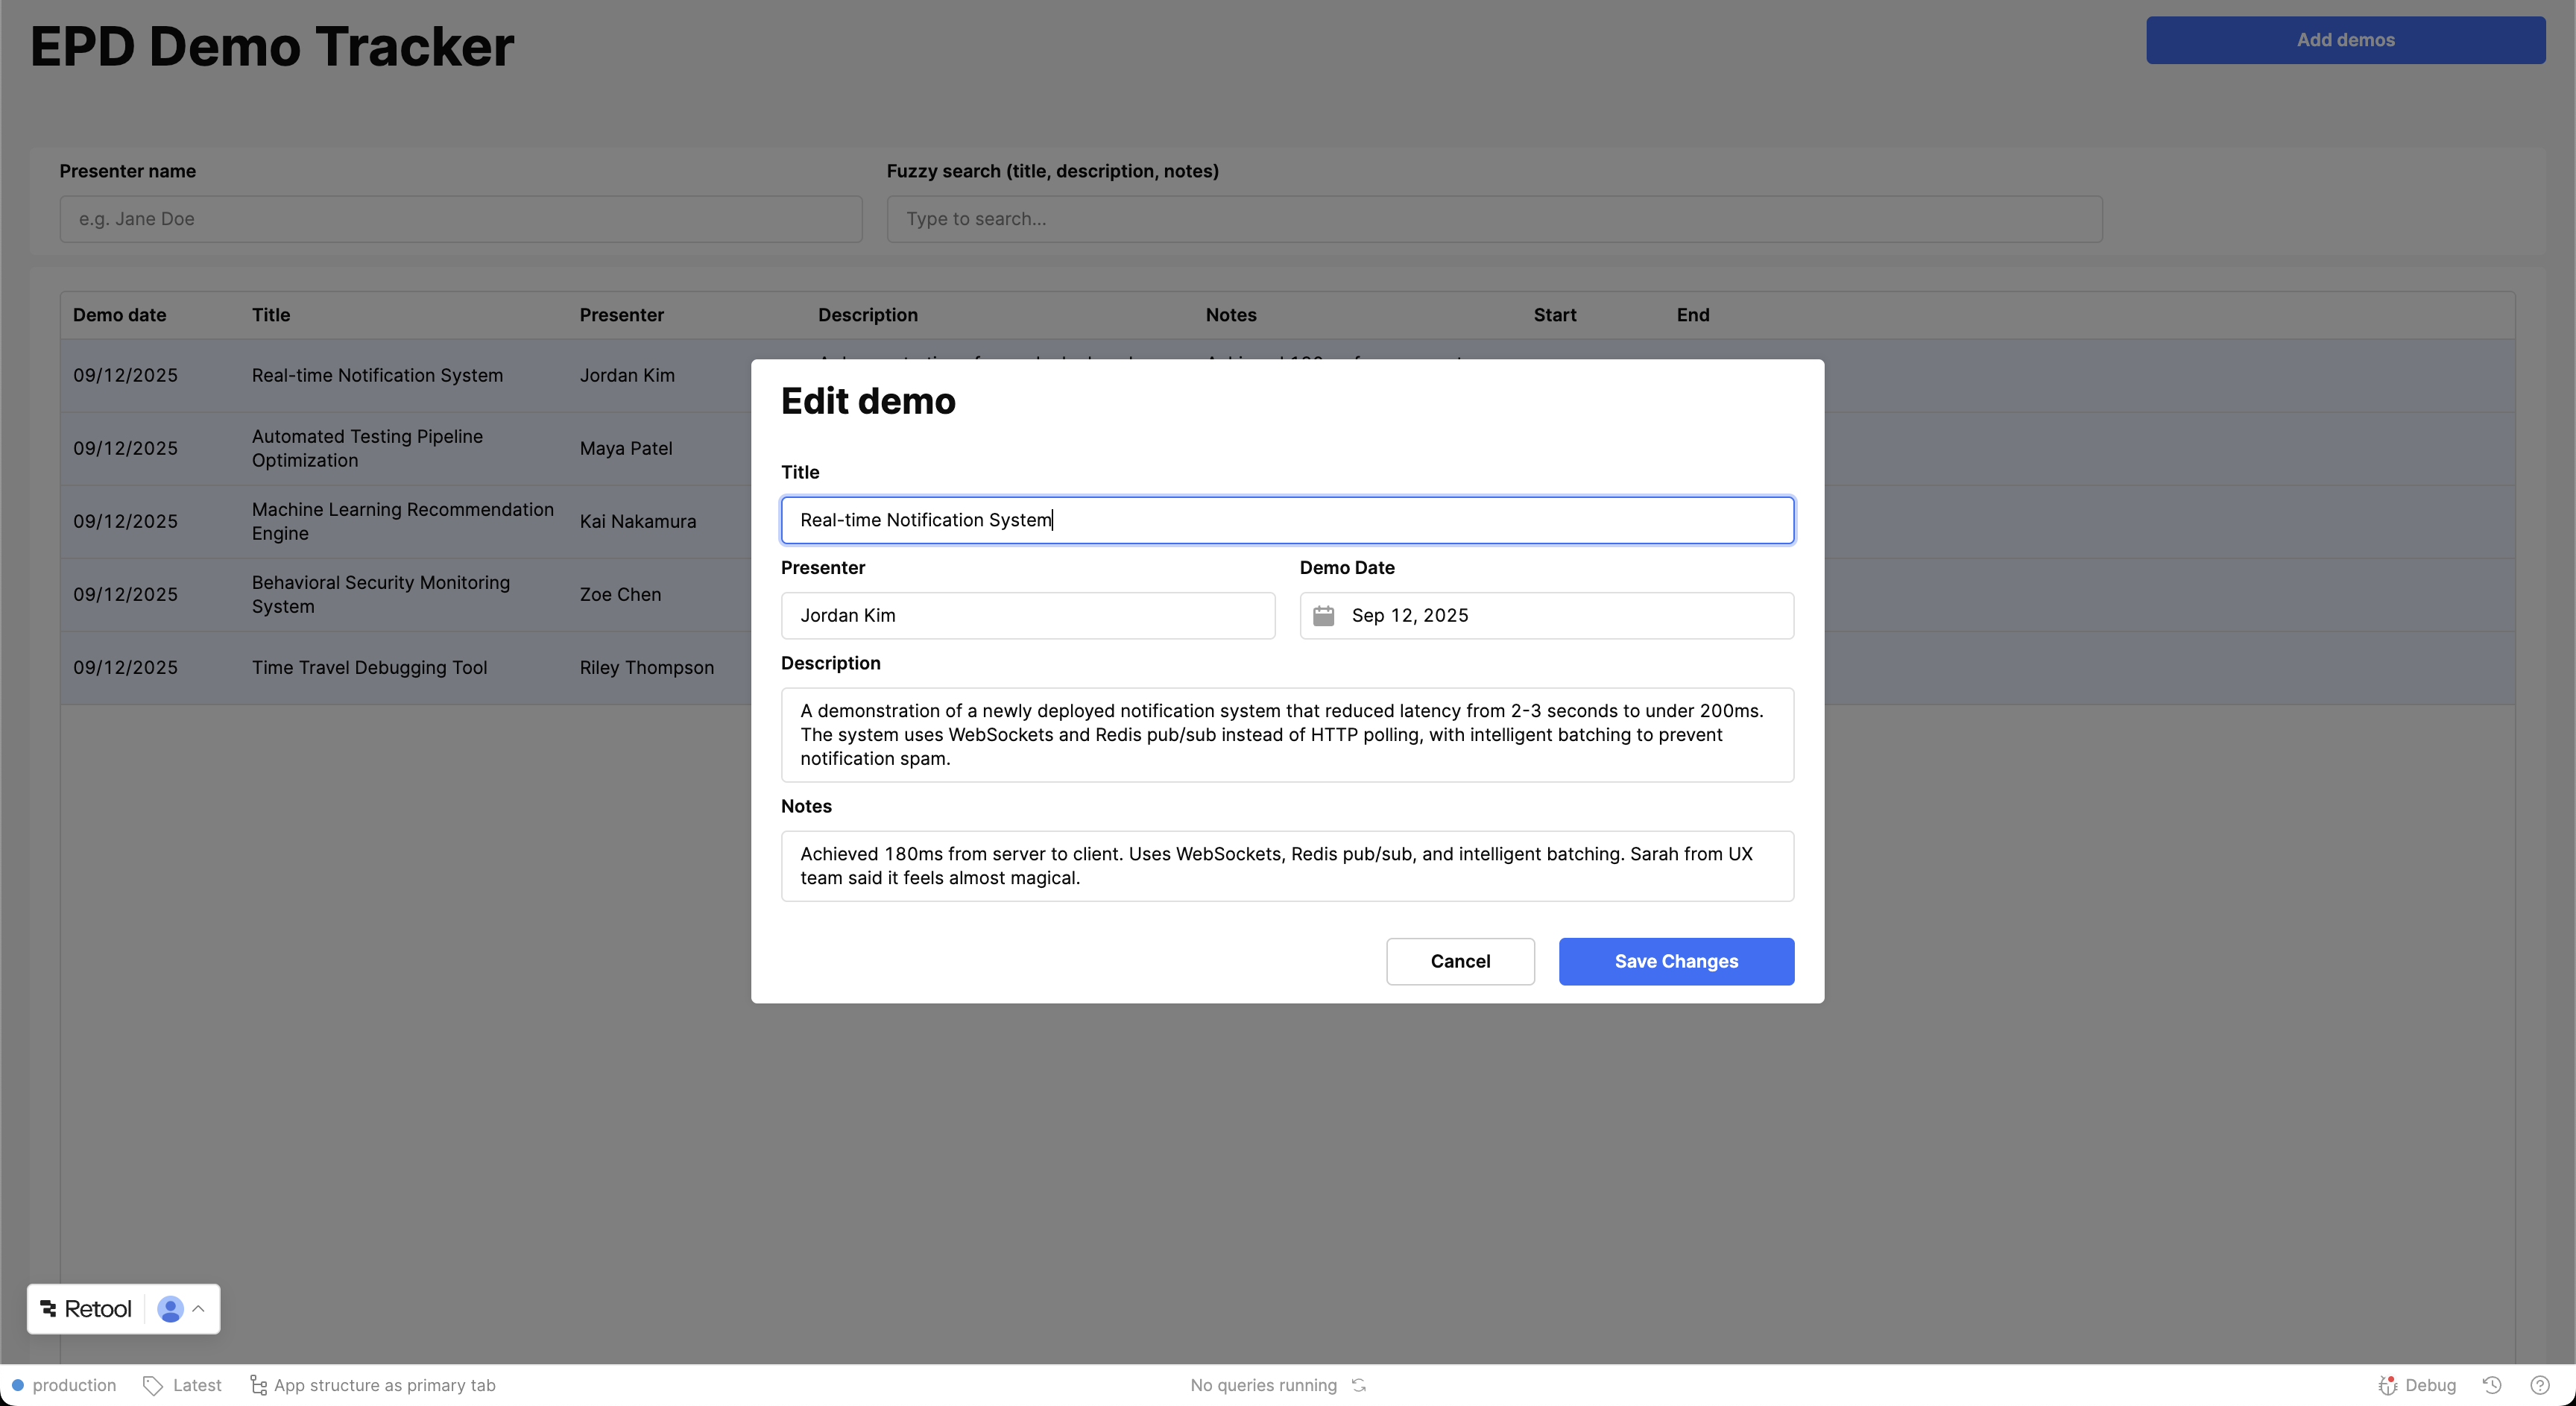The width and height of the screenshot is (2576, 1406).
Task: Expand the Retool widget chevron
Action: [x=198, y=1308]
